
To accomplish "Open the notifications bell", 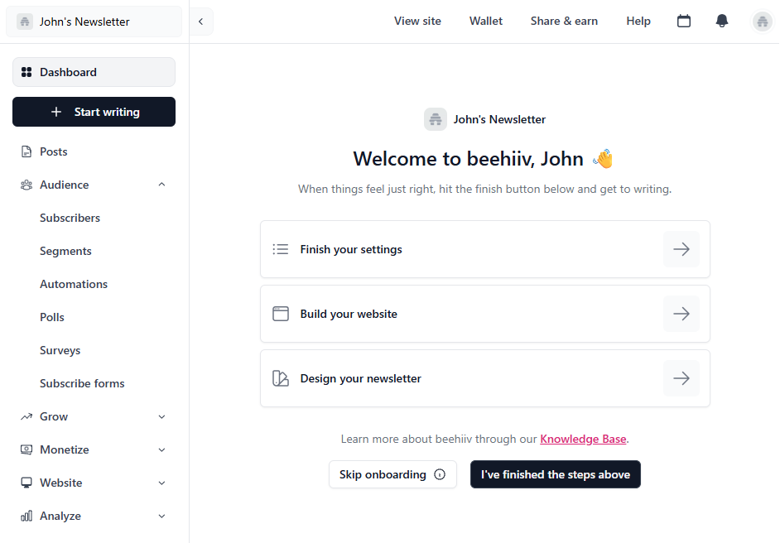I will click(721, 21).
